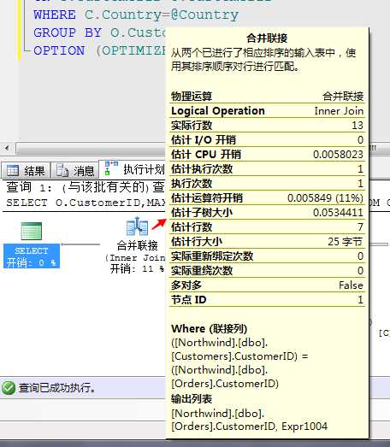
Task: Click the 估计 I/O 开销 row label
Action: [x=204, y=140]
